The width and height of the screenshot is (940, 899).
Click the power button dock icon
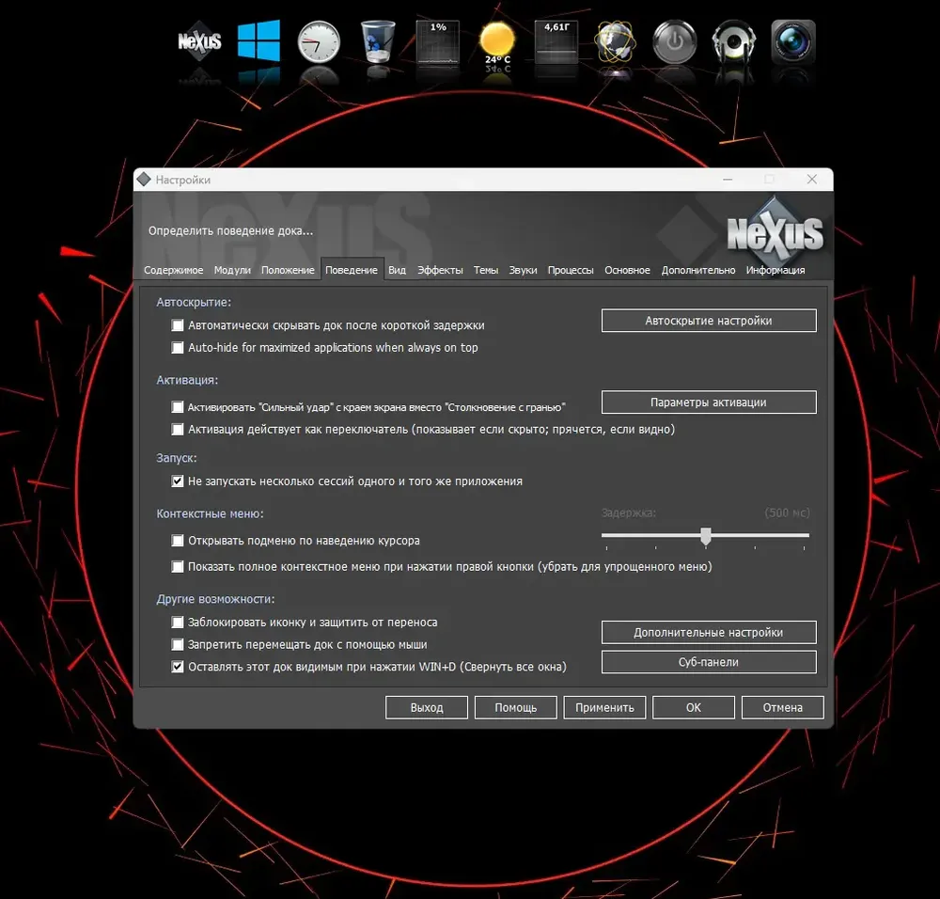pos(674,42)
